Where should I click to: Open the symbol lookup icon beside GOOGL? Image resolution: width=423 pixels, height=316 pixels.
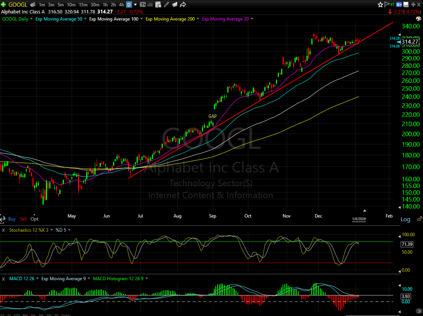coord(32,4)
